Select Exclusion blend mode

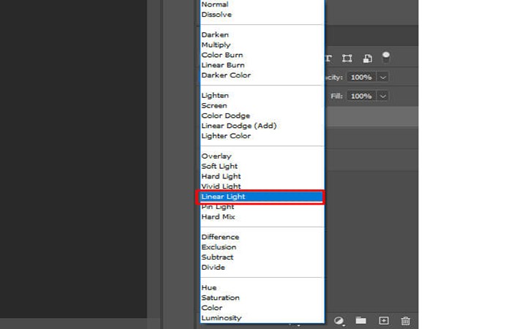pyautogui.click(x=262, y=247)
